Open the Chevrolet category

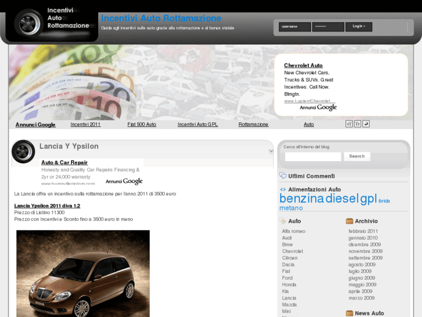coord(293,251)
